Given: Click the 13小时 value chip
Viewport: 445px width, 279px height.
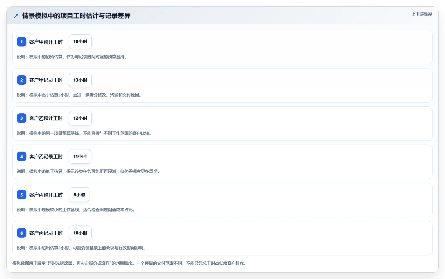Looking at the screenshot, I should tap(80, 80).
